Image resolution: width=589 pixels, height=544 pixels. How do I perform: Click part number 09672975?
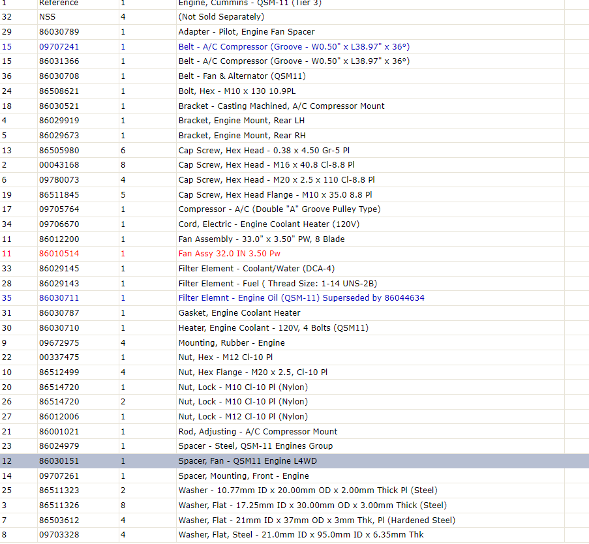[59, 343]
